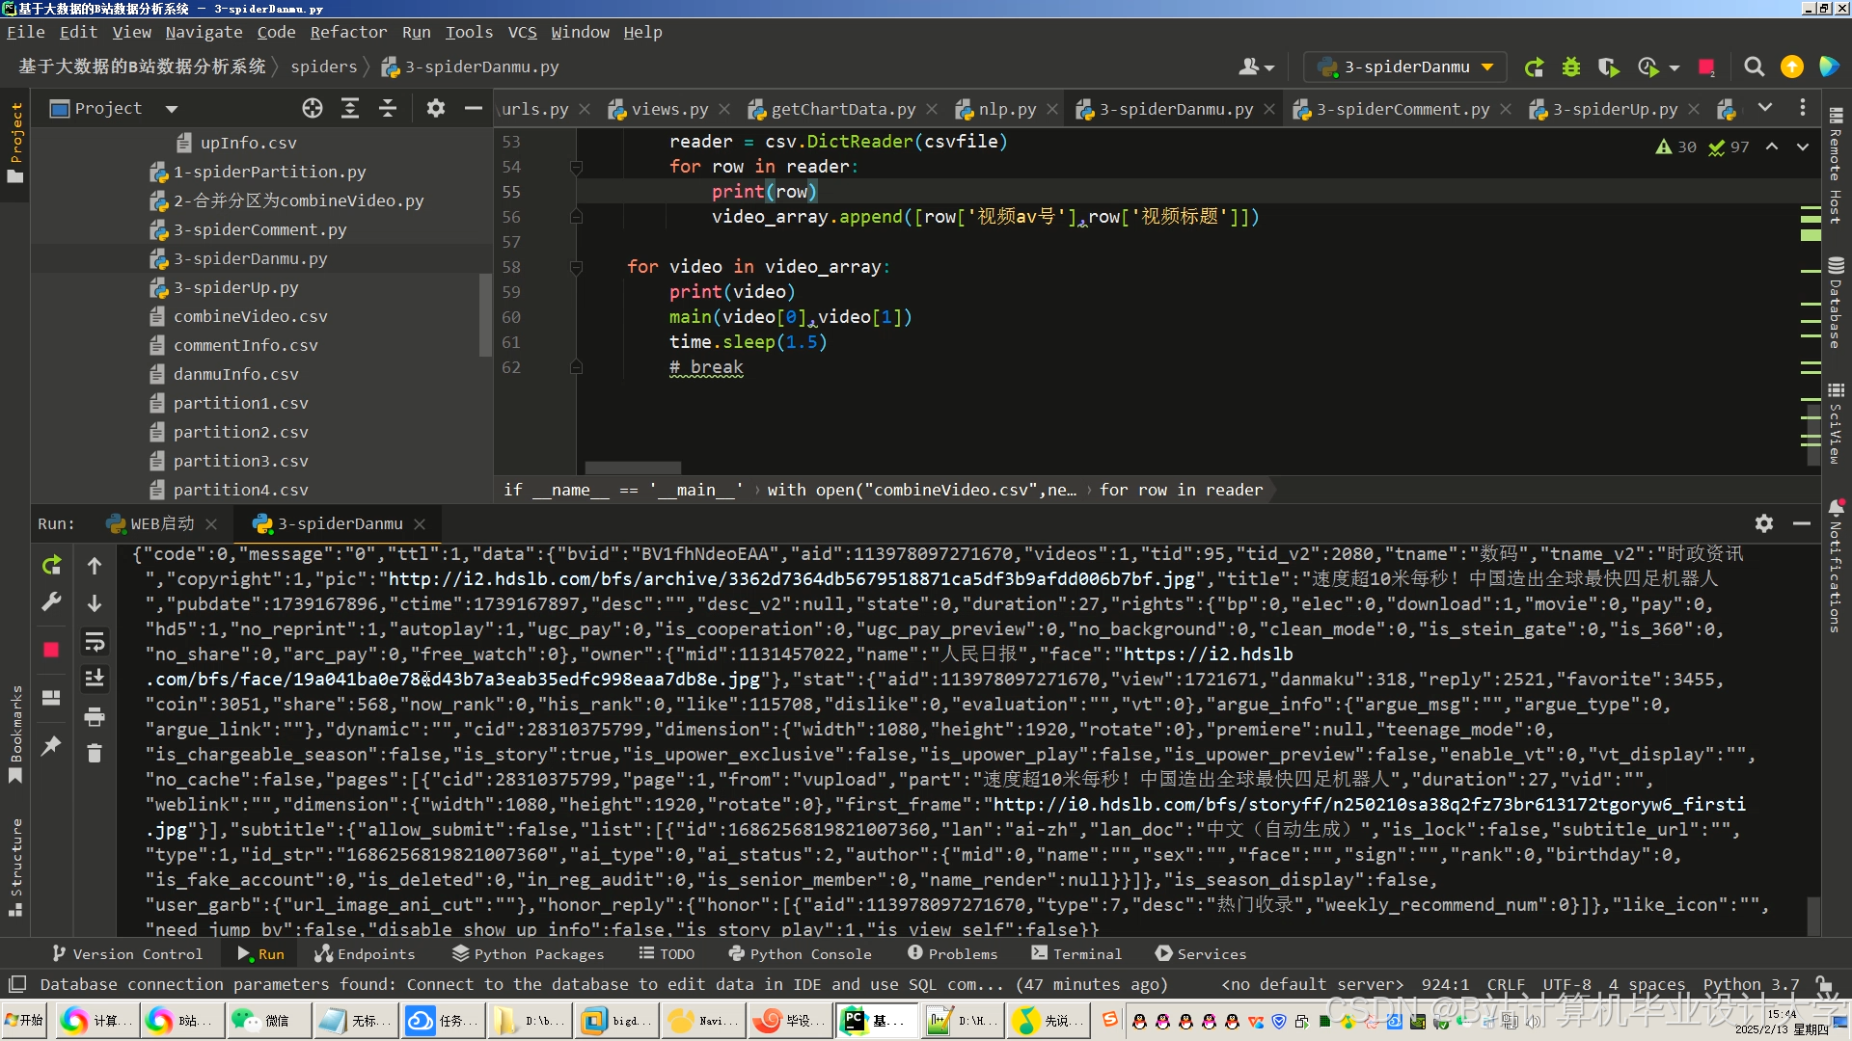Open danmuInfo.csv in project tree

click(235, 374)
